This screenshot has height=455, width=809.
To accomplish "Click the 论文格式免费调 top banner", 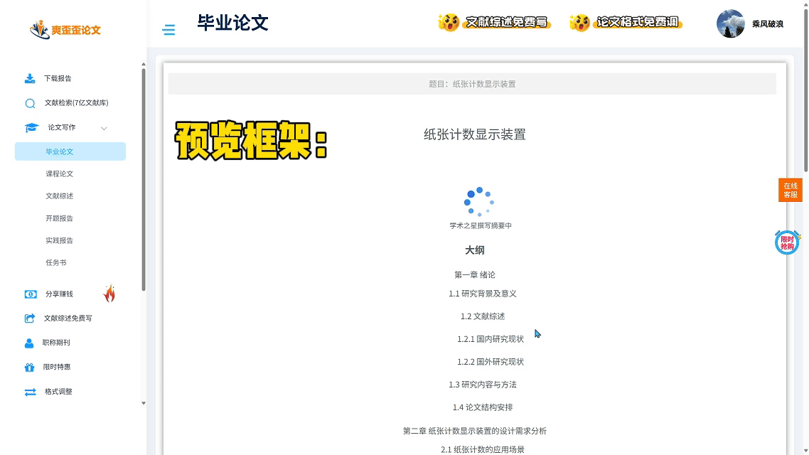I will click(626, 23).
